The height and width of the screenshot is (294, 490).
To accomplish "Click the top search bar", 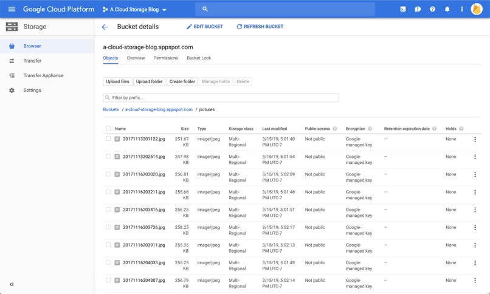I will point(285,9).
